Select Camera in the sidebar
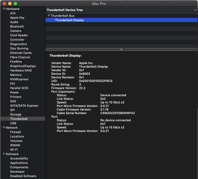Screen dimensions: 198x179 tap(16, 31)
